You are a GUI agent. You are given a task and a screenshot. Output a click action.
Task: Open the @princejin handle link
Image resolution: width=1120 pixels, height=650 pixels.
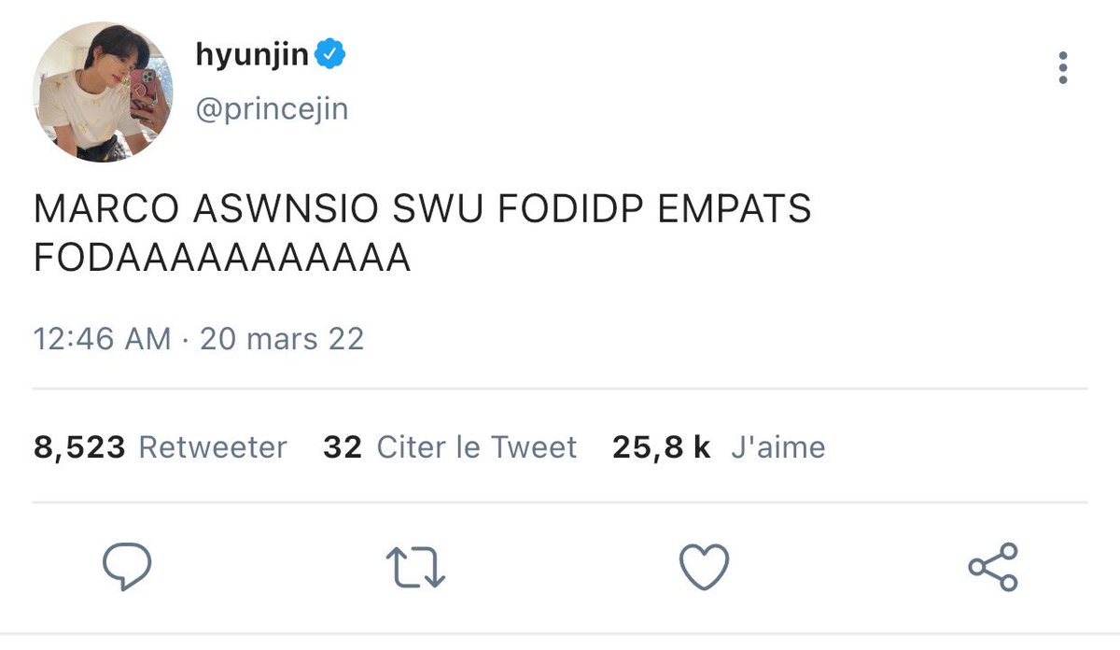[272, 110]
